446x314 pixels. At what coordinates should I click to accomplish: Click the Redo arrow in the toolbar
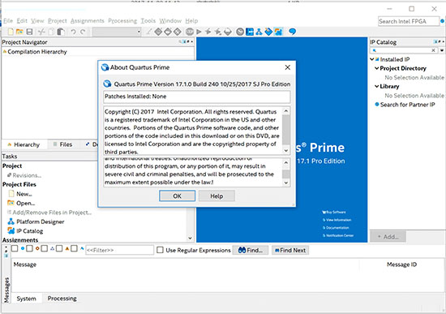[83, 32]
